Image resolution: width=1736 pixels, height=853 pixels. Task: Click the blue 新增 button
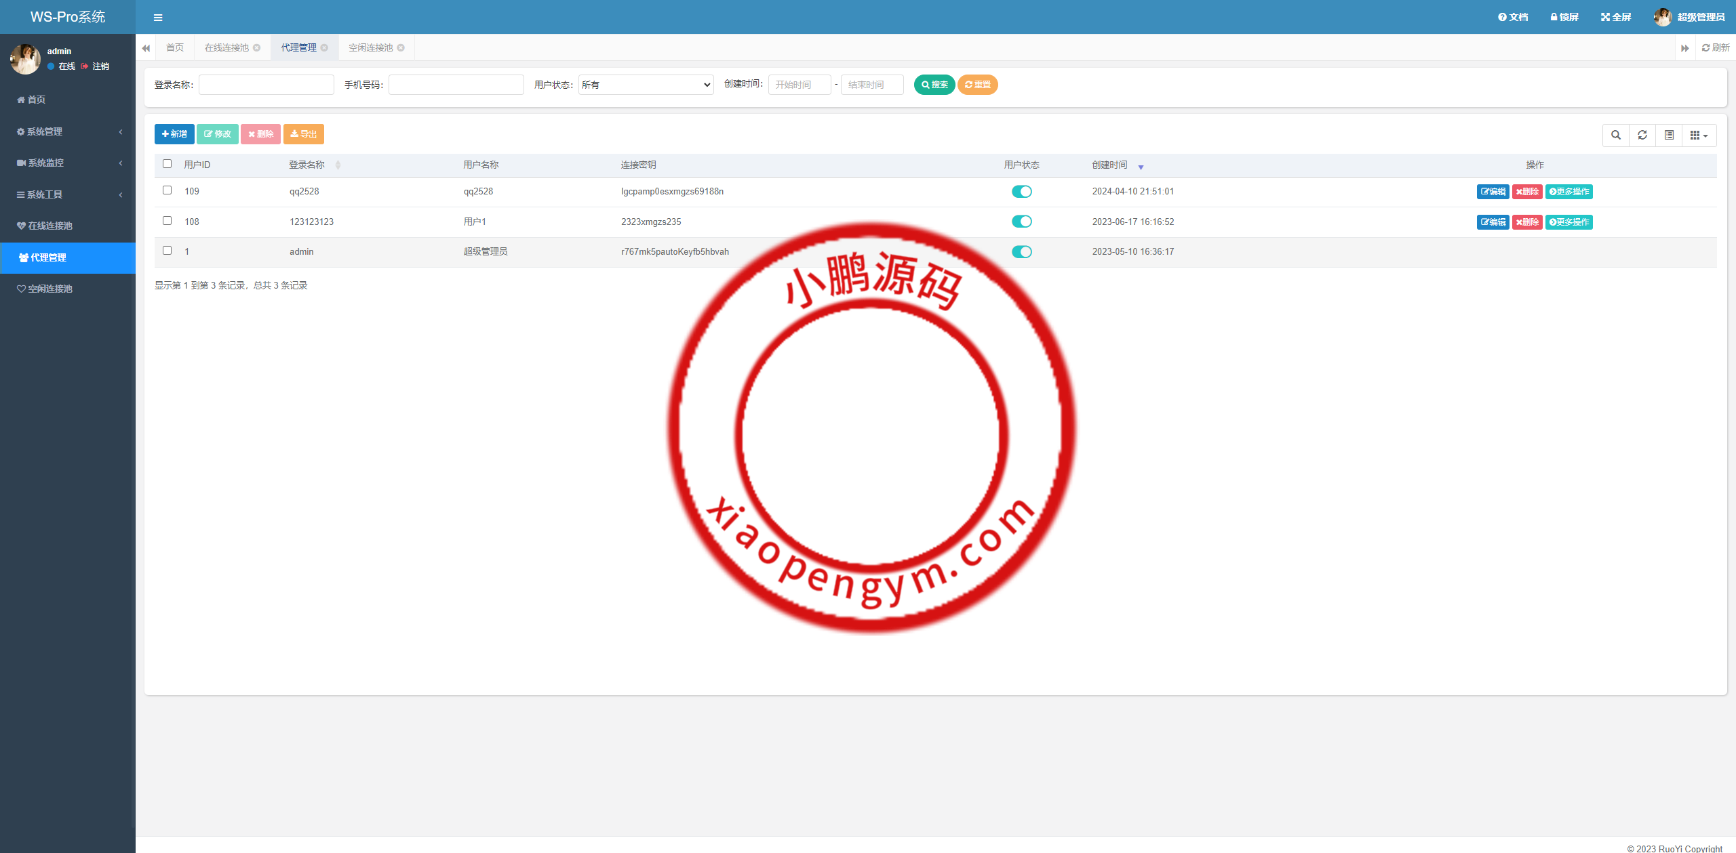point(174,134)
